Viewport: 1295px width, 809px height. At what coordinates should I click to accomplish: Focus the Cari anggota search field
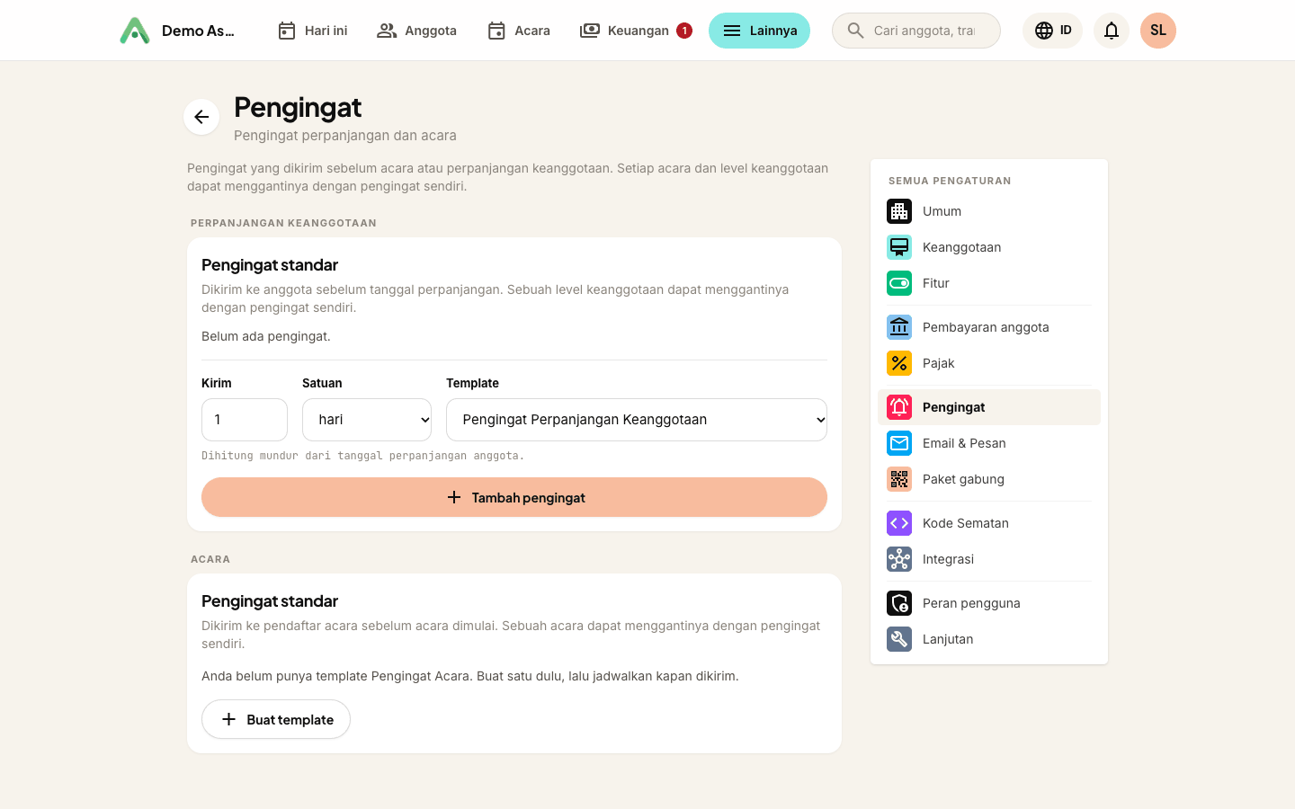pyautogui.click(x=916, y=31)
